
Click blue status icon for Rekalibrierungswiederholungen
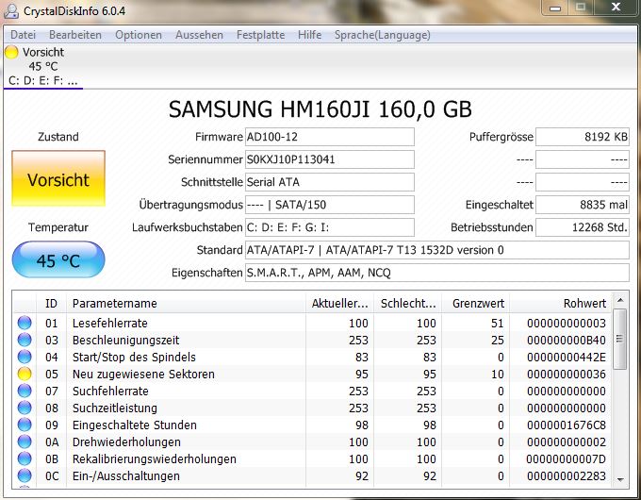[x=25, y=458]
